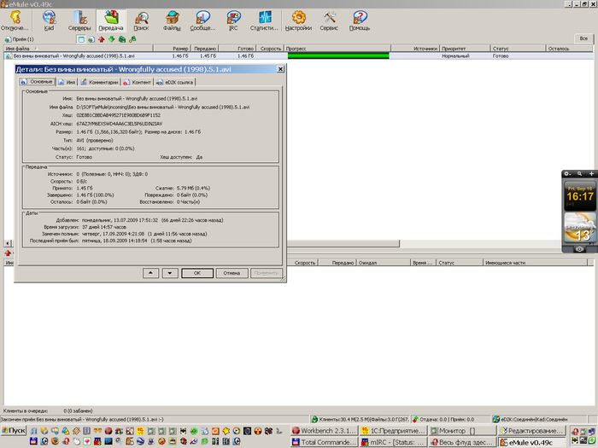Open the Сообще... (Messages) toolbar icon
The image size is (598, 448).
[x=202, y=20]
